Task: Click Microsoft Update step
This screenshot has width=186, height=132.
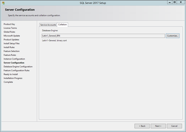Action: click(x=12, y=36)
